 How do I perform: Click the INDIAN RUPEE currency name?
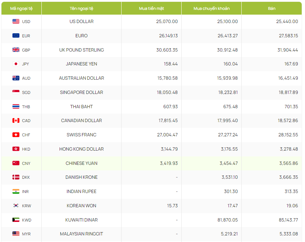pyautogui.click(x=81, y=192)
